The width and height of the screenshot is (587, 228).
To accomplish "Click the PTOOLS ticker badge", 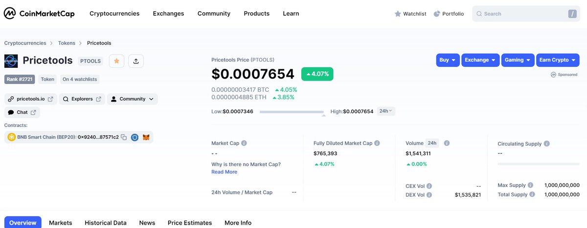I will coord(90,61).
